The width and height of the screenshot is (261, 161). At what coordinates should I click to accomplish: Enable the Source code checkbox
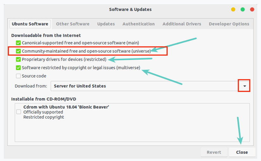(18, 76)
